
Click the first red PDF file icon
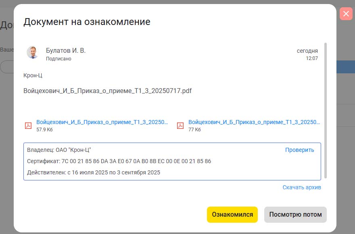pyautogui.click(x=29, y=126)
